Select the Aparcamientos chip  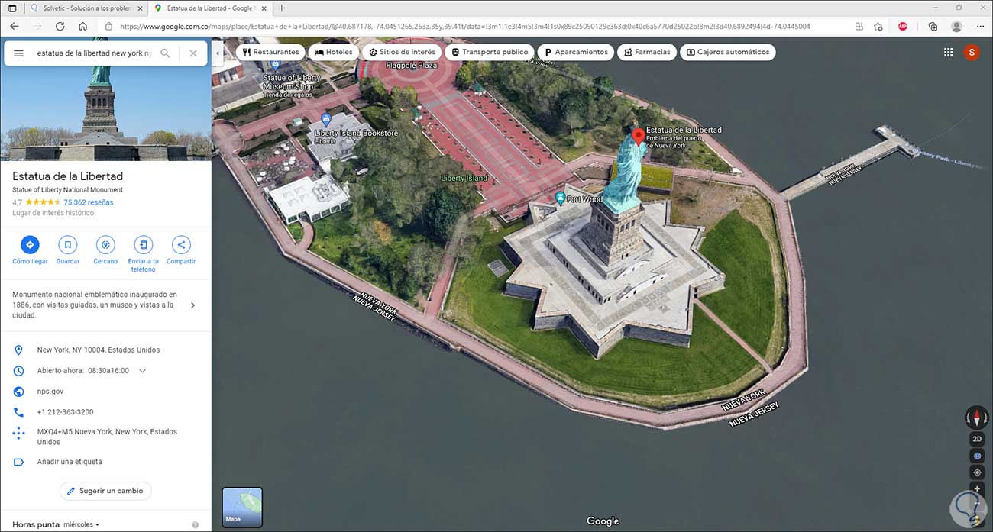click(576, 52)
